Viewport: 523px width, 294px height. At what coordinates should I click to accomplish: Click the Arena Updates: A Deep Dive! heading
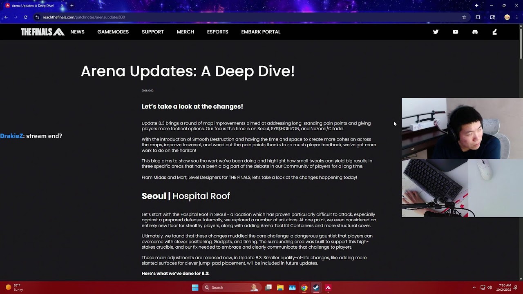pyautogui.click(x=188, y=71)
